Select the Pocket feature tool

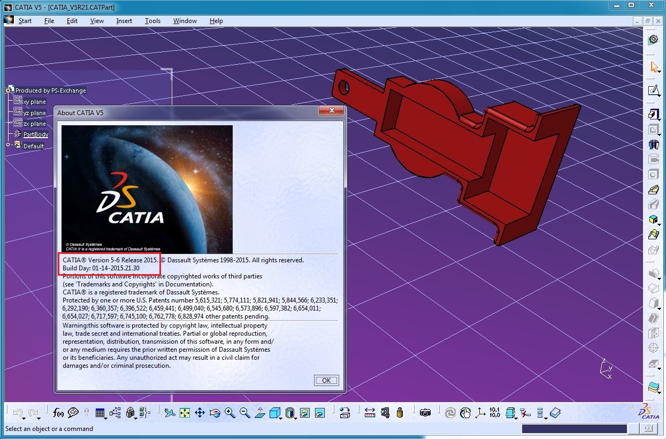(x=653, y=129)
